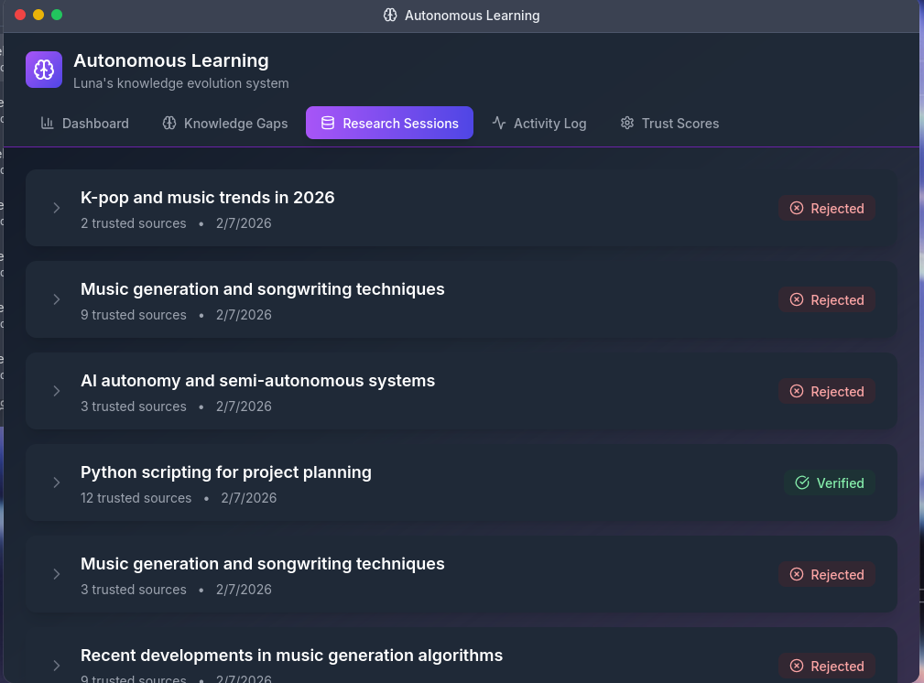The height and width of the screenshot is (683, 924).
Task: Click the Rejected badge on AI autonomy session
Action: click(x=827, y=391)
